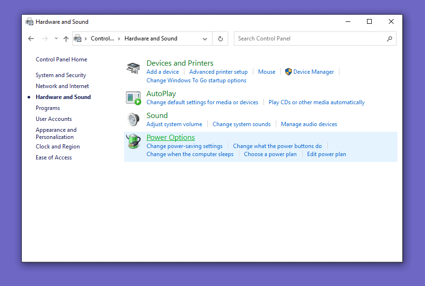Image resolution: width=425 pixels, height=286 pixels.
Task: Click Hardware and Sound breadcrumb in address bar
Action: 151,39
